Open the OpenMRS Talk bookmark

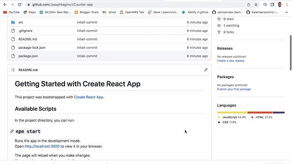pos(132,12)
